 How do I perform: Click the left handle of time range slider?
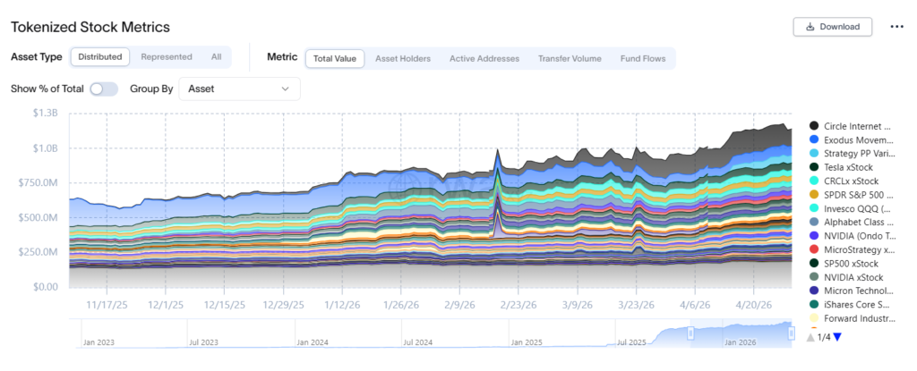pos(690,333)
